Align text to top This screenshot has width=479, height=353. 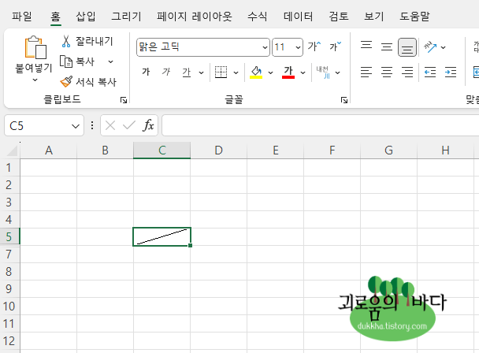366,46
